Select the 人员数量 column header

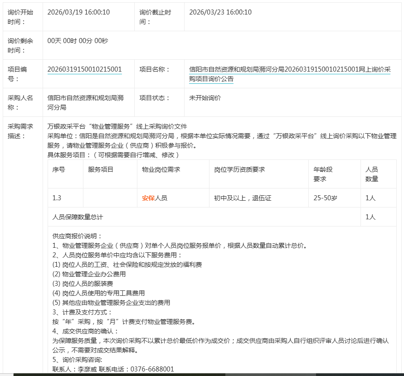tap(372, 174)
